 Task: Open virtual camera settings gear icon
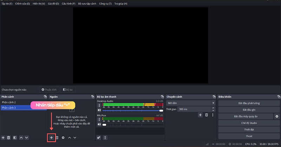[277, 116]
